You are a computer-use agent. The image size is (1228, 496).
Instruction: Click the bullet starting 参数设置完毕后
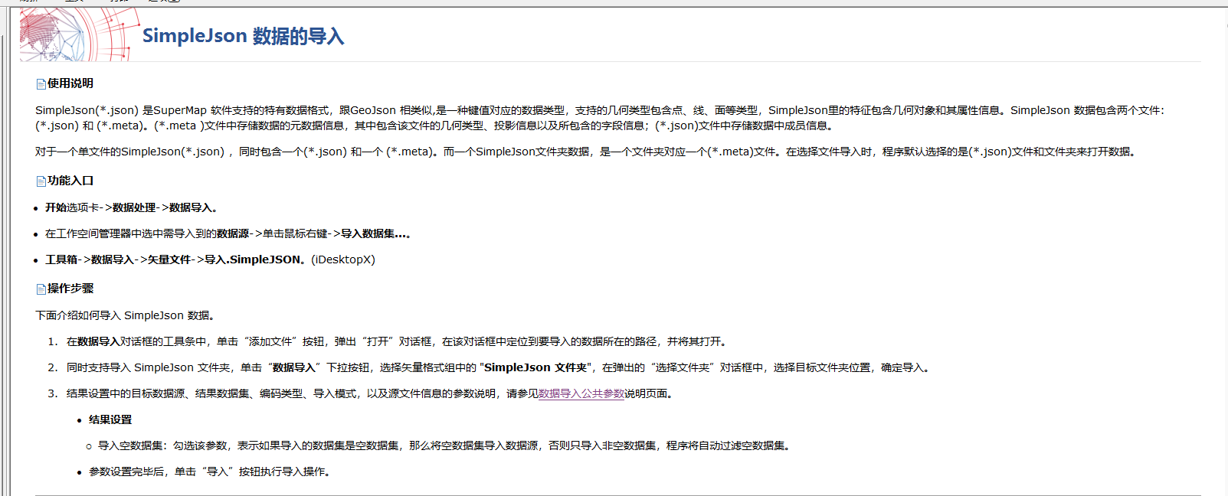point(211,472)
